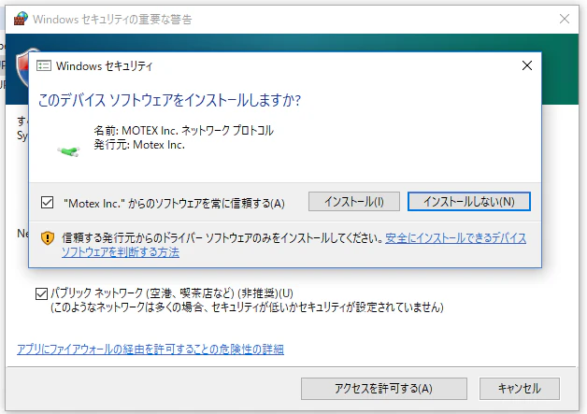
Task: Toggle always trust Motex Inc. software checkbox
Action: pyautogui.click(x=47, y=203)
